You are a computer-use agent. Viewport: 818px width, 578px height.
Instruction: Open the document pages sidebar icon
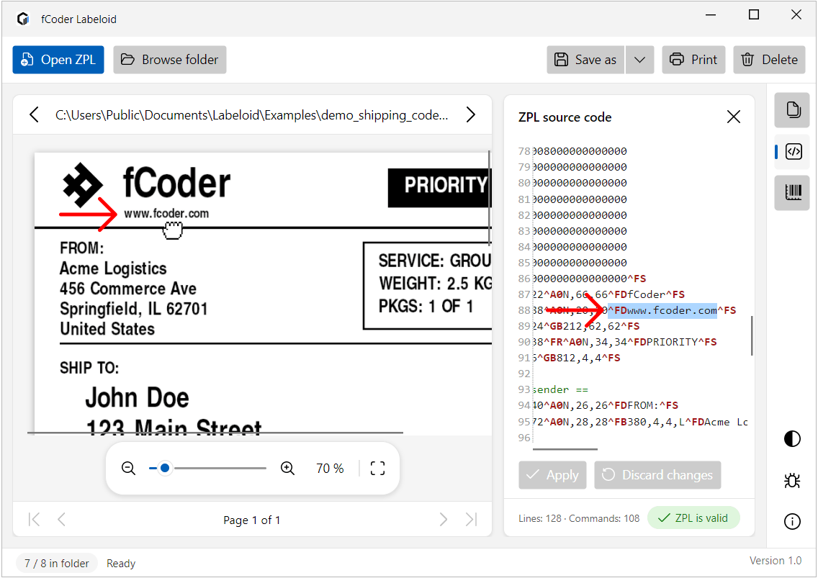[x=792, y=110]
